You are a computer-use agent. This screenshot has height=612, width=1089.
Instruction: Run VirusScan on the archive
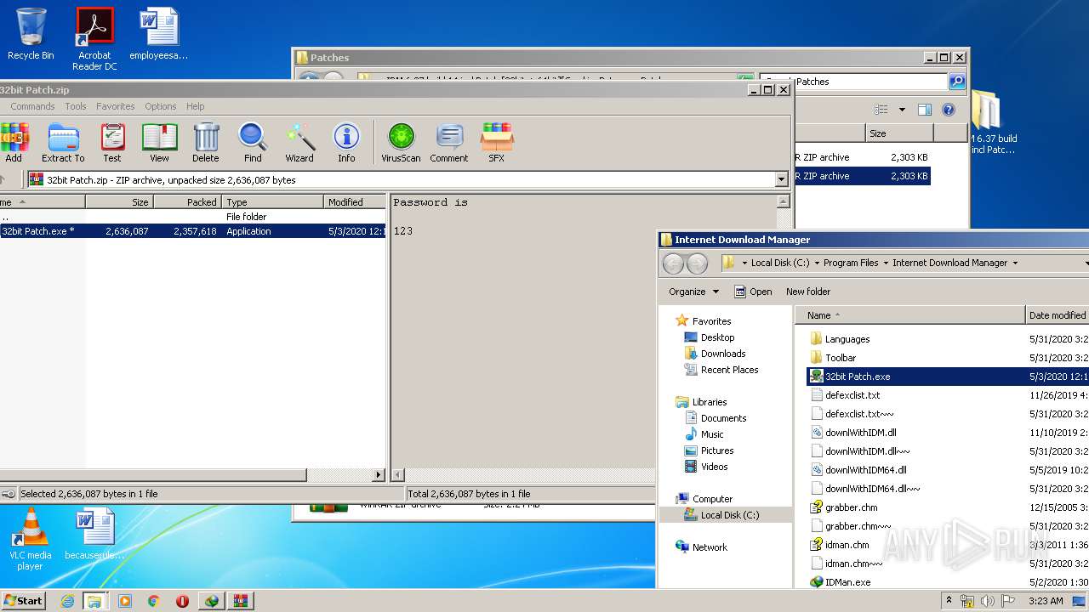[x=401, y=142]
